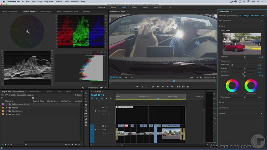
Task: Select the Zoom tool
Action: click(x=86, y=125)
